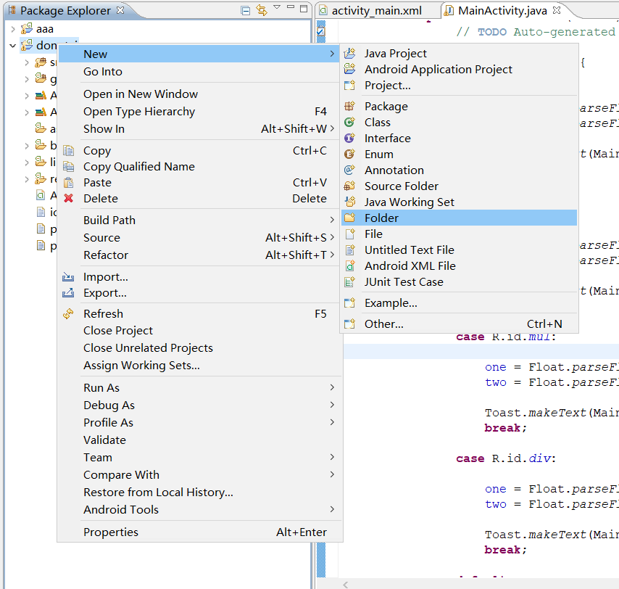Expand the Refactor submenu arrow
Screen dimensions: 619x589
(x=332, y=255)
